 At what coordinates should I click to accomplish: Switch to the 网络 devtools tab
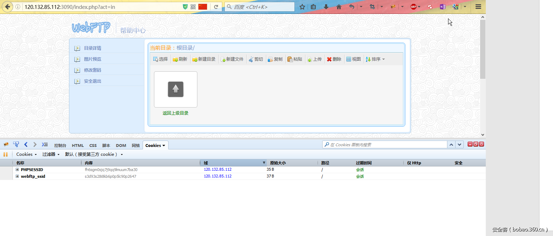(x=135, y=145)
